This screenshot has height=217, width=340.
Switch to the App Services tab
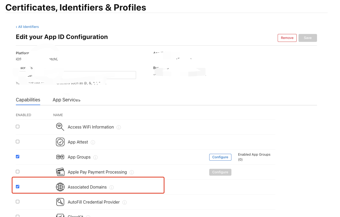pos(66,100)
